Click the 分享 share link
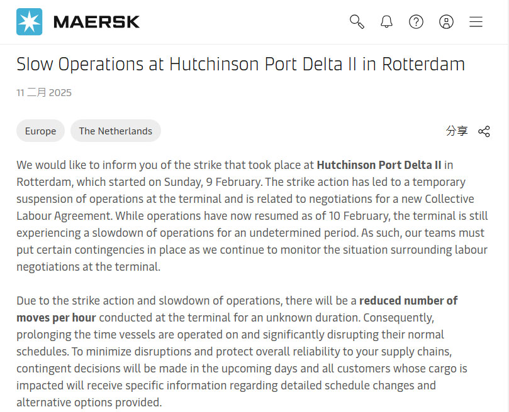Image resolution: width=509 pixels, height=412 pixels. (457, 131)
